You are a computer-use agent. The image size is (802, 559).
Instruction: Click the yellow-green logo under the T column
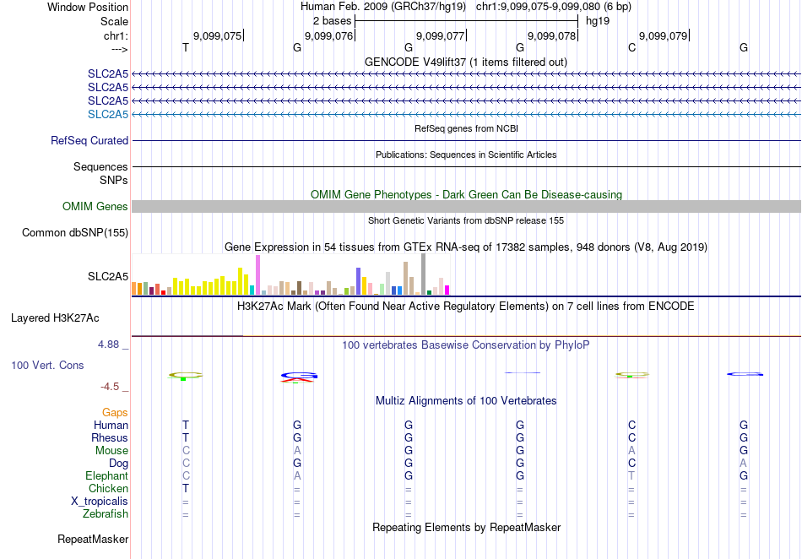(186, 376)
